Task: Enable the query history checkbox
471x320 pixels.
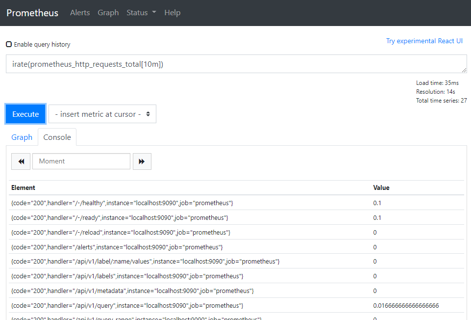Action: point(9,44)
